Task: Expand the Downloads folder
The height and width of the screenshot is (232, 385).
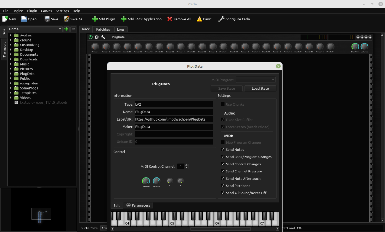Action: tap(11, 59)
